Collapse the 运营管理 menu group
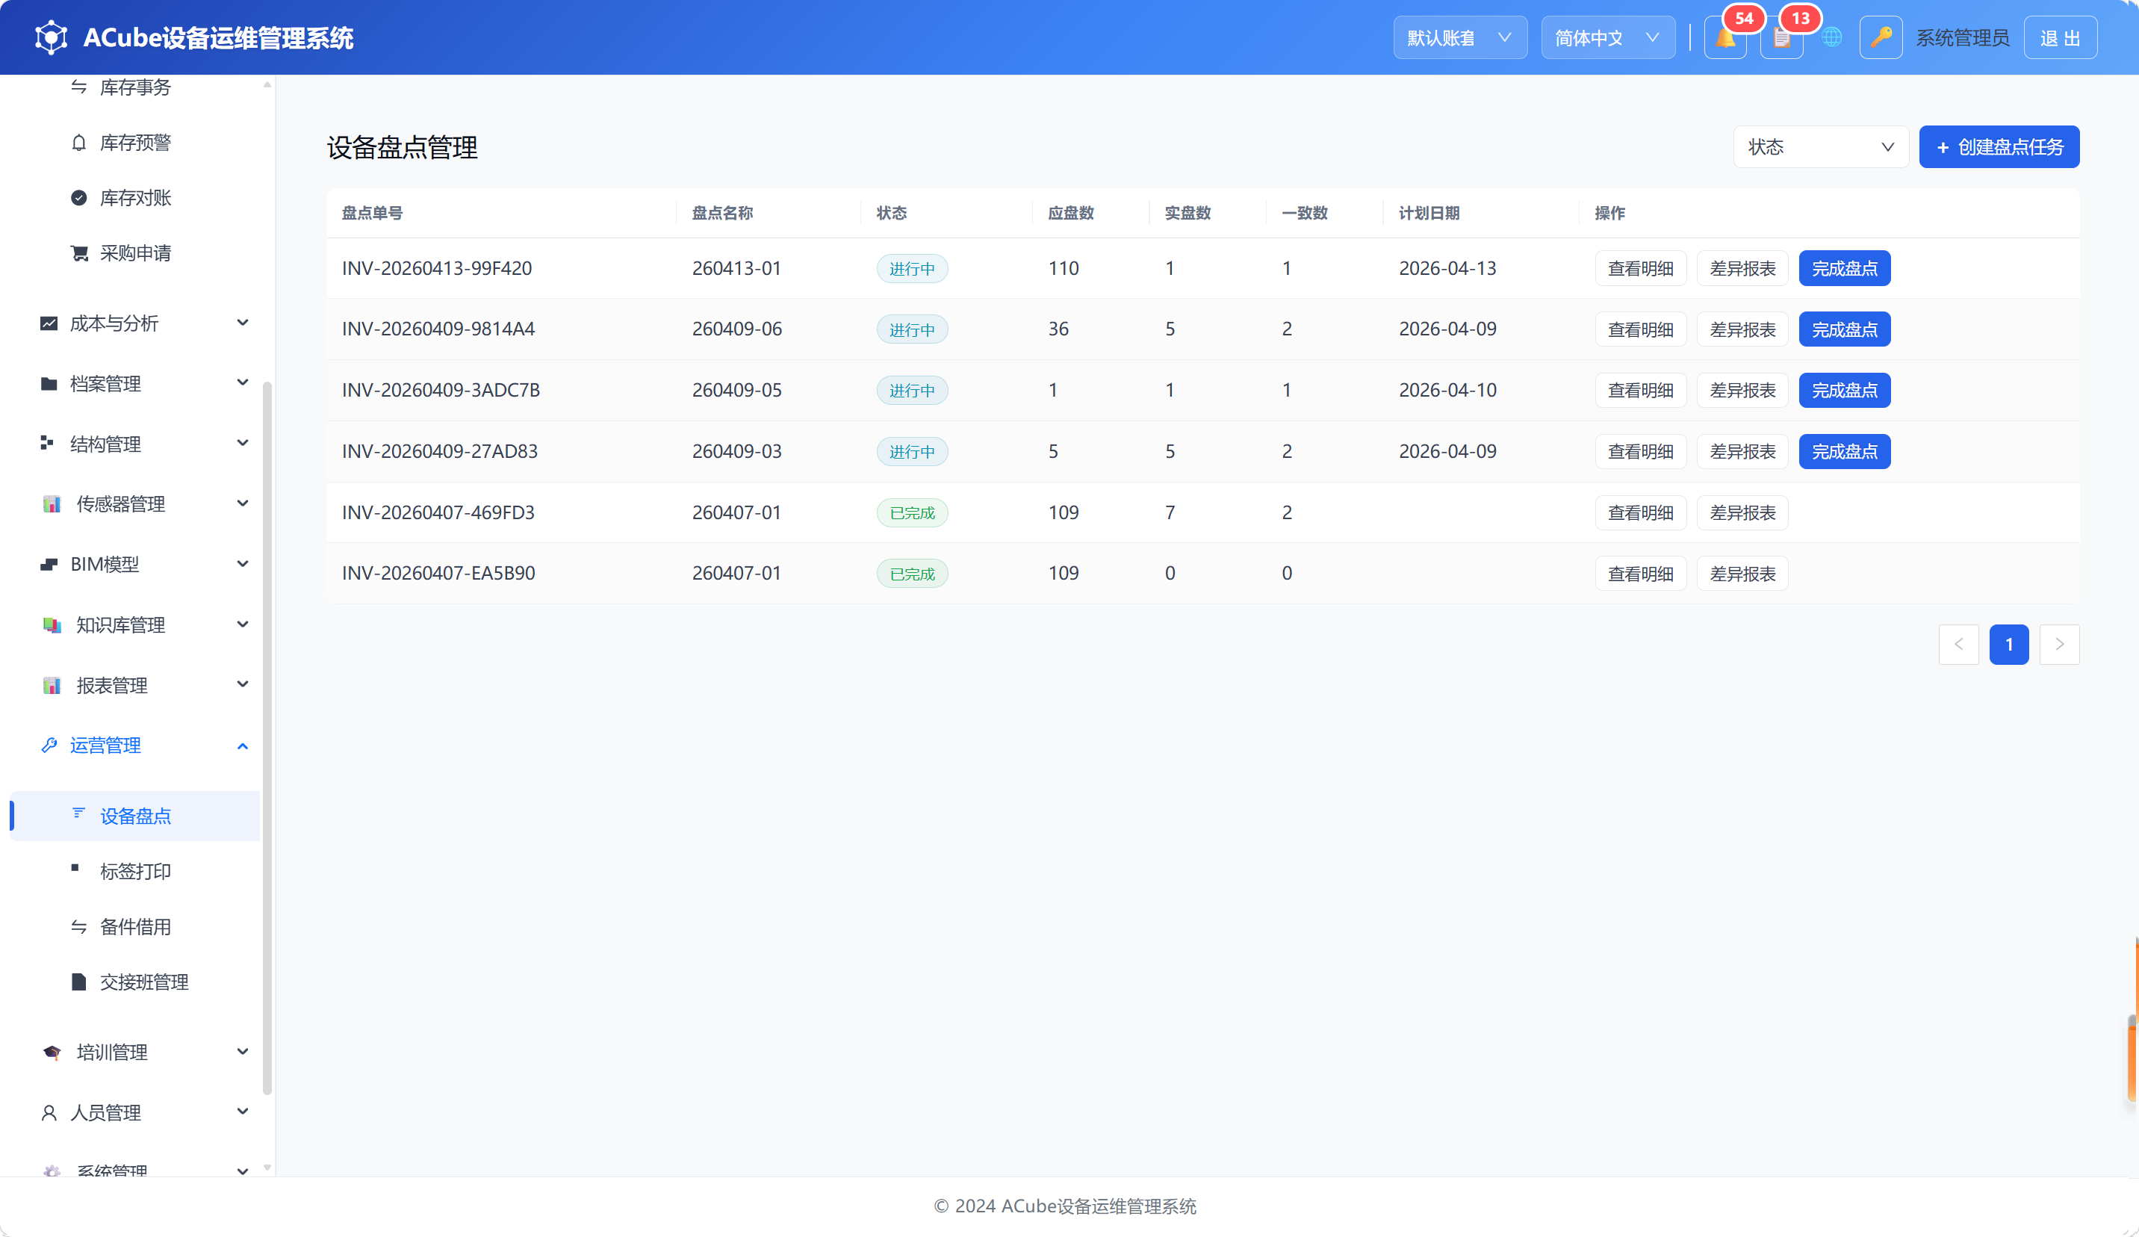Image resolution: width=2139 pixels, height=1237 pixels. click(144, 745)
